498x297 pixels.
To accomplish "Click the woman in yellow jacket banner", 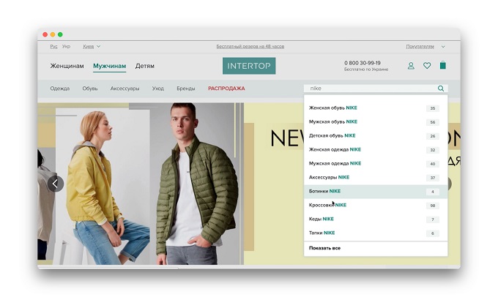I will point(103,187).
